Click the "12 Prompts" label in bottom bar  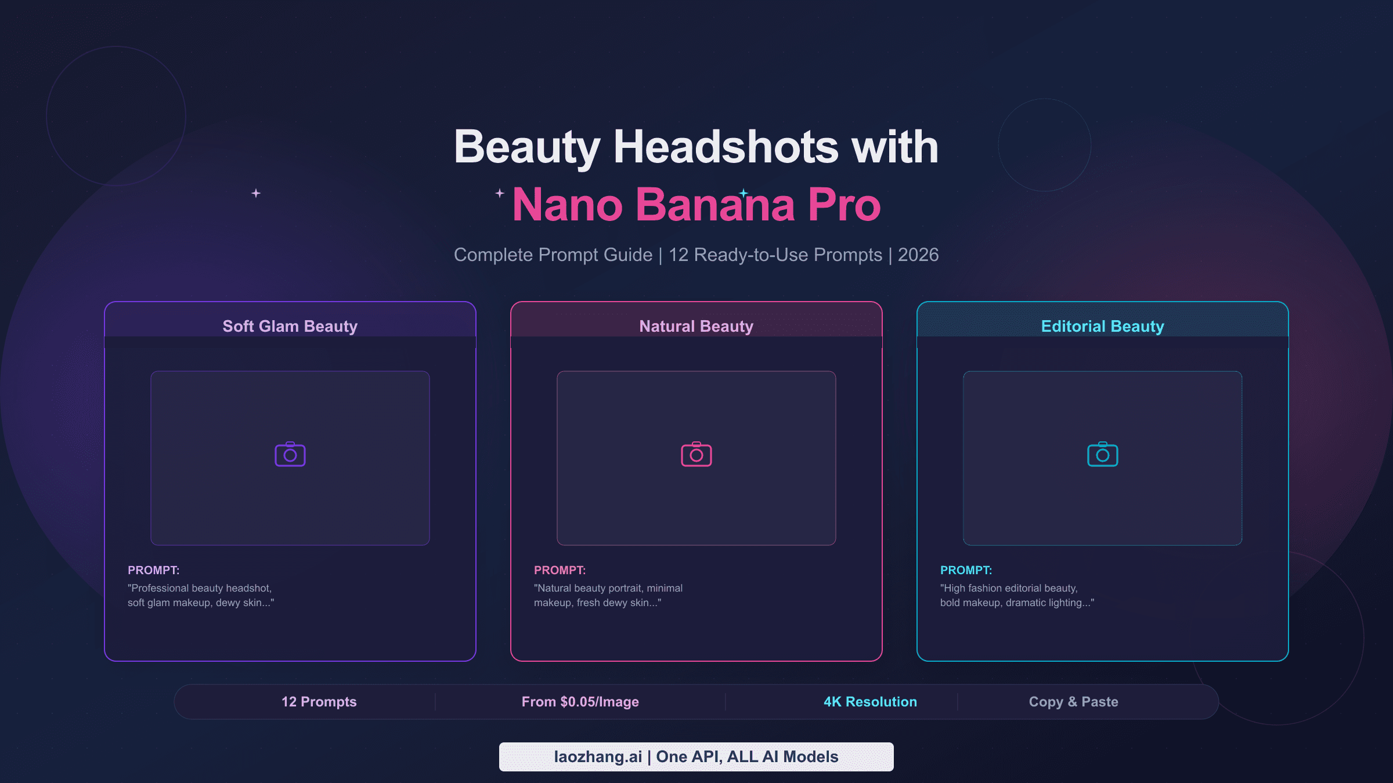[319, 702]
